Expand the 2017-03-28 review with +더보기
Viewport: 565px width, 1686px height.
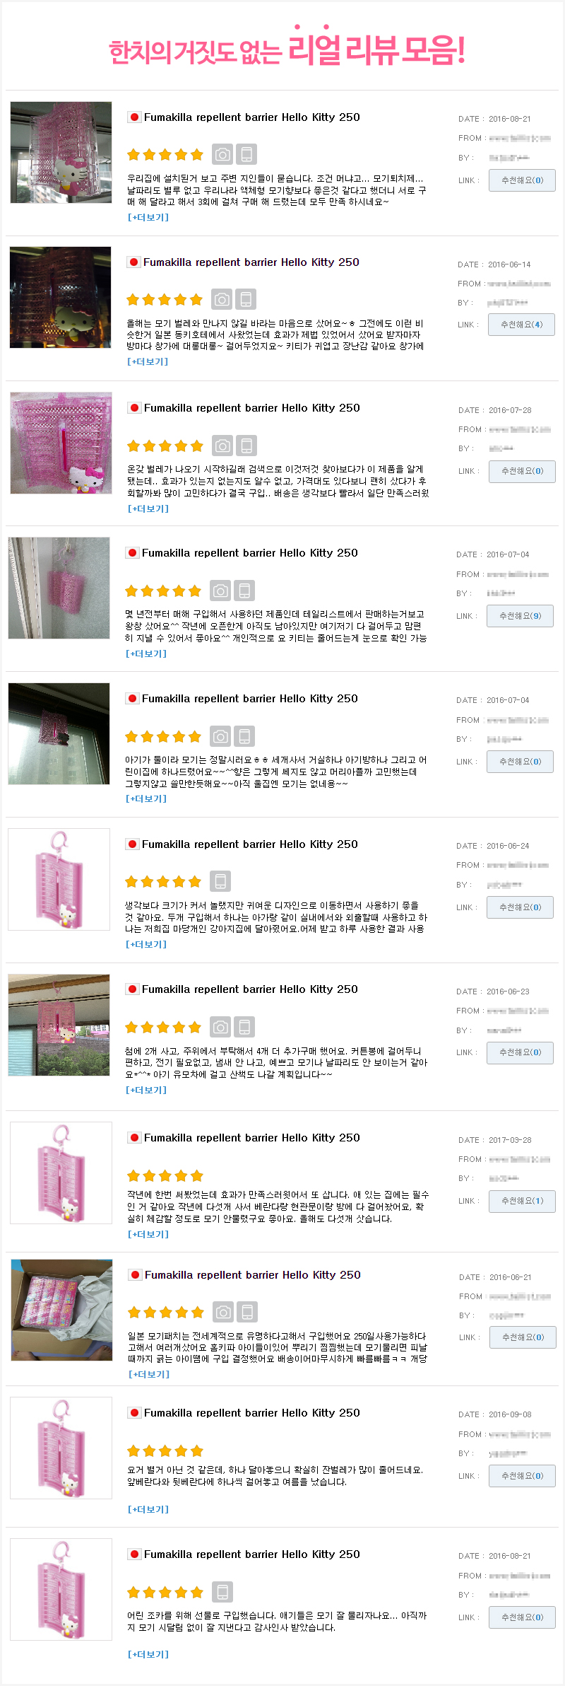(148, 1234)
